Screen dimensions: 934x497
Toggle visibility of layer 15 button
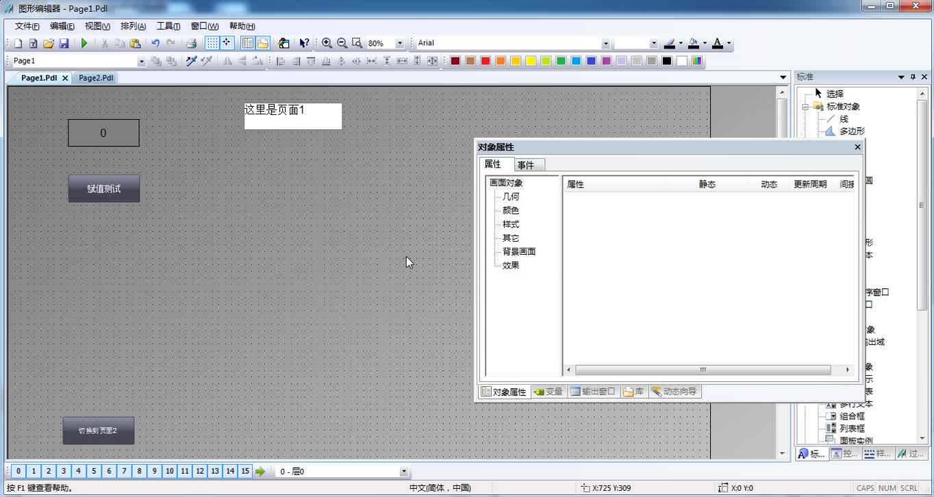[x=245, y=471]
